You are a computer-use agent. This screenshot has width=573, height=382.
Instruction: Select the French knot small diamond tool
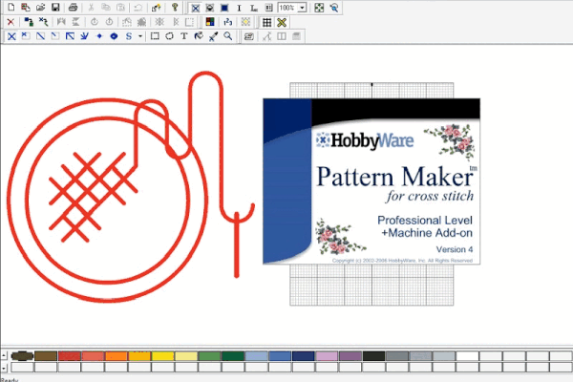99,36
